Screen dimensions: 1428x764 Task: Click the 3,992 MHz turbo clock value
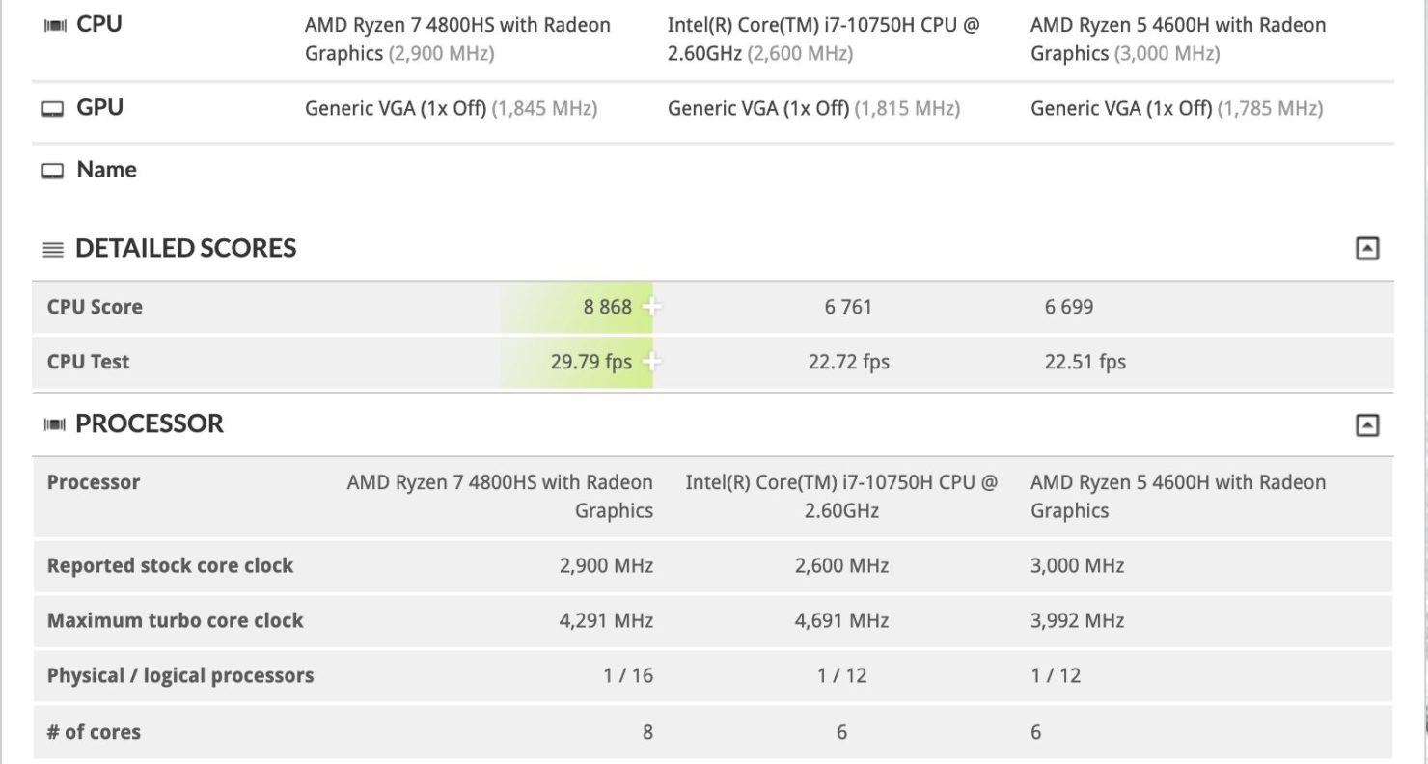click(1077, 620)
